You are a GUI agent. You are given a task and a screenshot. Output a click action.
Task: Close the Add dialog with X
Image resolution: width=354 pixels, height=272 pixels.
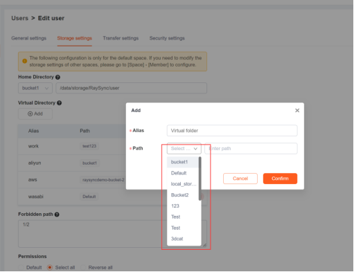click(x=297, y=111)
